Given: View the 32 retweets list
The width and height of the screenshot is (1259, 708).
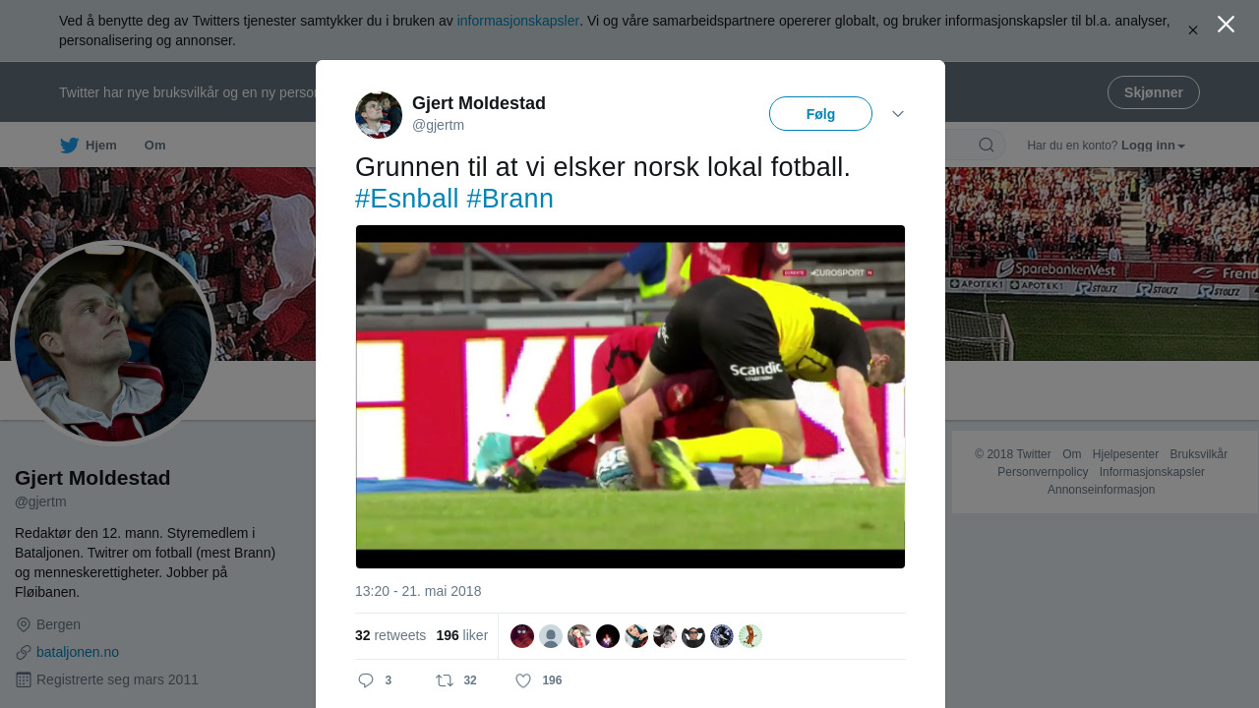Looking at the screenshot, I should [x=390, y=635].
